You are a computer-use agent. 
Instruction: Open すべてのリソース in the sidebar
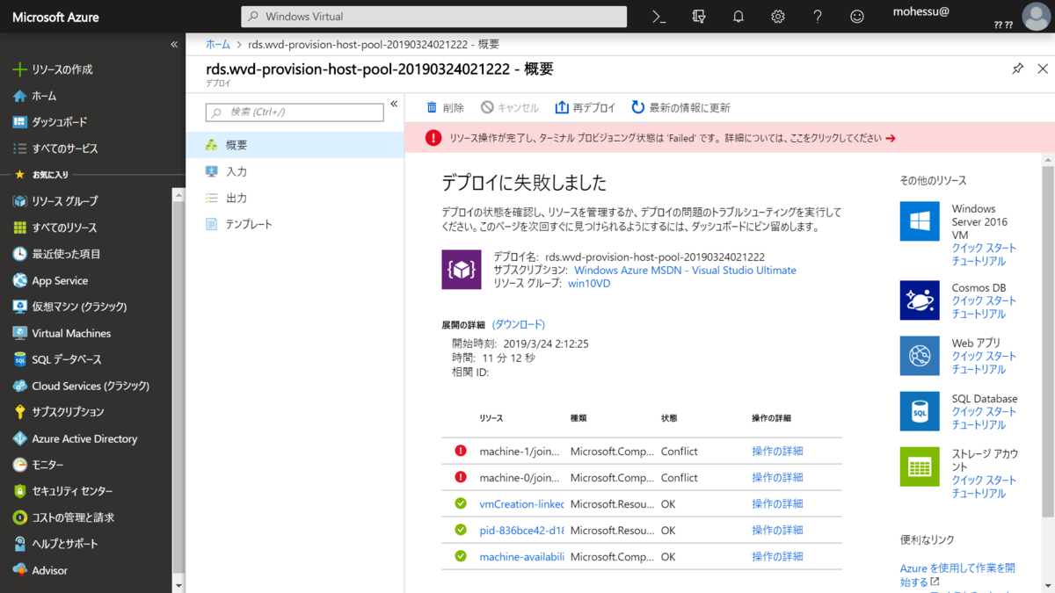(64, 228)
